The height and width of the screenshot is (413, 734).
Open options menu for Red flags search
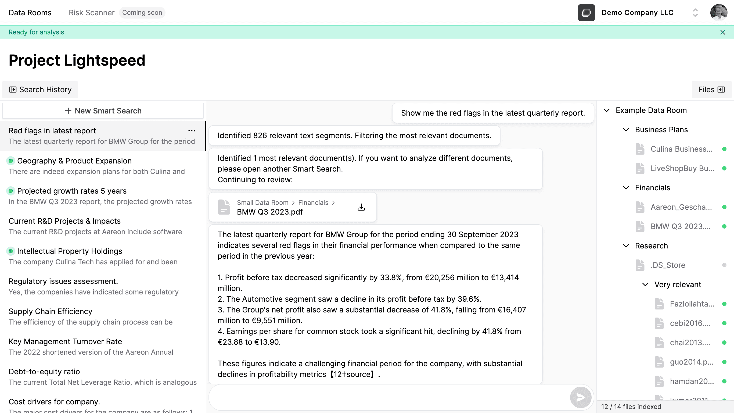tap(192, 131)
